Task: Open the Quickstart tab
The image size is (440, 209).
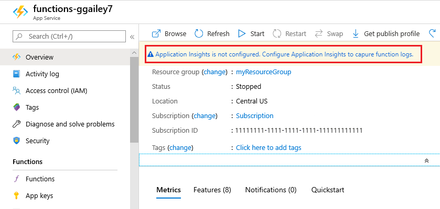Action: coord(328,190)
